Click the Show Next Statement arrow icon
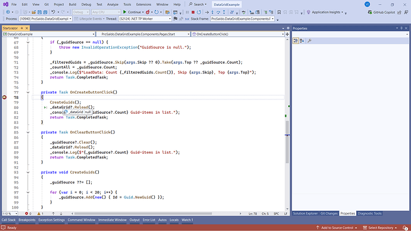The width and height of the screenshot is (411, 231). click(x=207, y=12)
